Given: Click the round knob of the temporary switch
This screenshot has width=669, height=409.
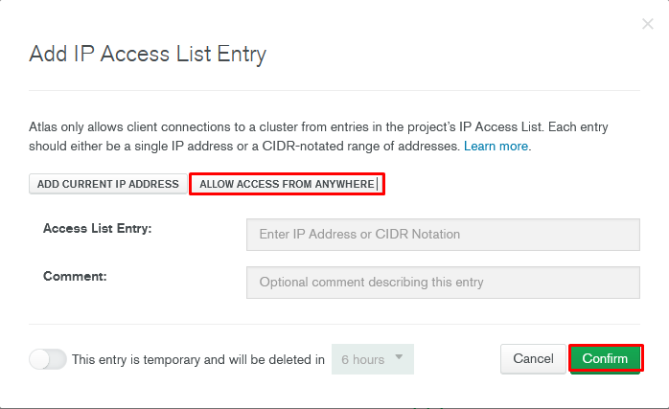Looking at the screenshot, I should pos(39,359).
